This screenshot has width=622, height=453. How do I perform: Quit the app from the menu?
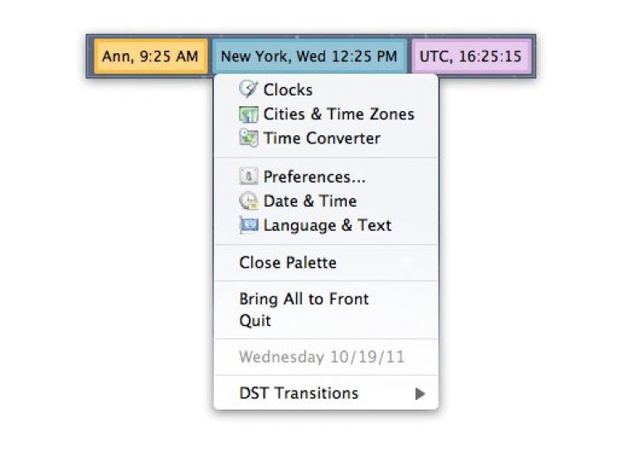[x=255, y=321]
